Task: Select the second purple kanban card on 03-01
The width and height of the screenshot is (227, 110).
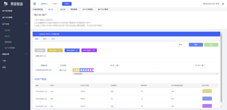Action: [x=90, y=70]
